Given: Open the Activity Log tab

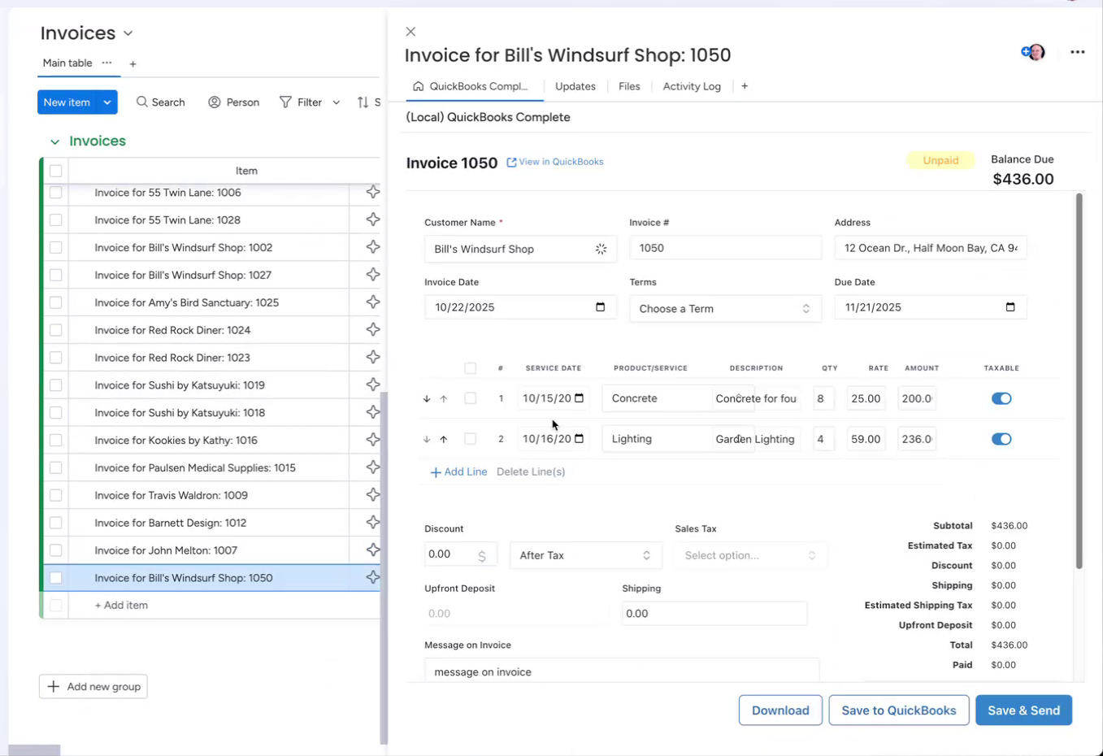Looking at the screenshot, I should click(x=692, y=86).
